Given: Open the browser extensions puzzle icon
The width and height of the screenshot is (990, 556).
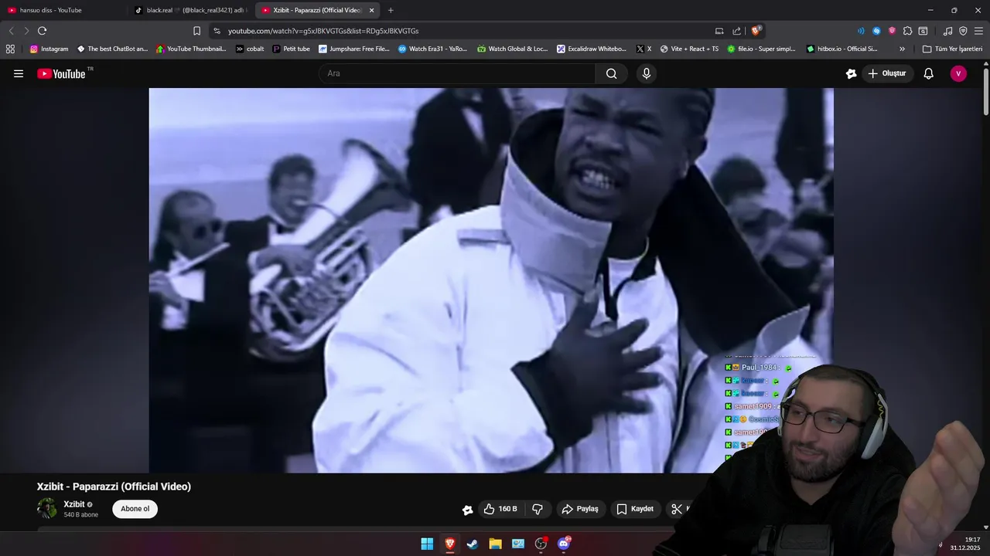Looking at the screenshot, I should [907, 31].
